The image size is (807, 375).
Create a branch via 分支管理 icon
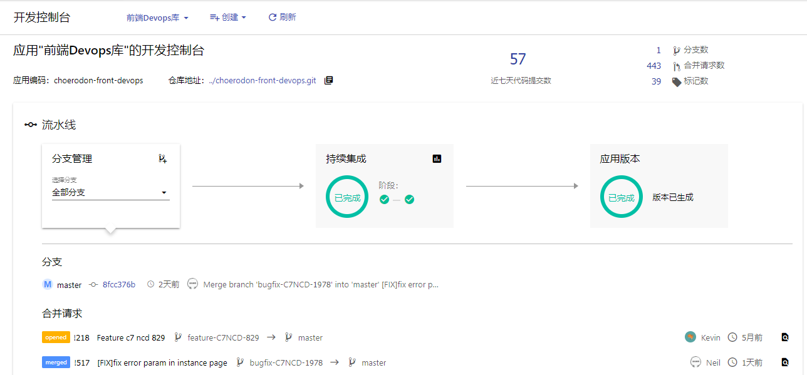(x=163, y=159)
